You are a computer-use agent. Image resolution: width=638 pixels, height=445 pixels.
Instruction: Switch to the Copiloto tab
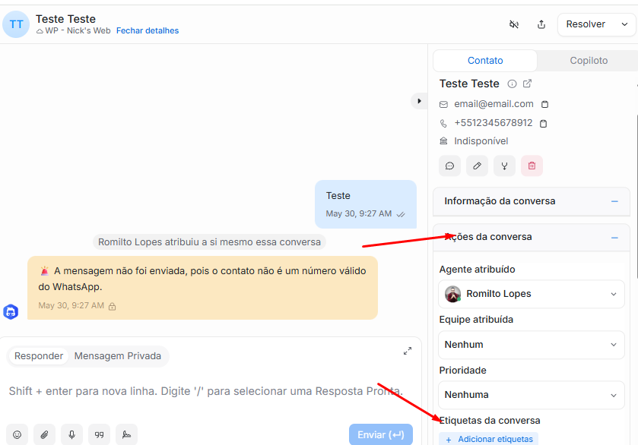click(588, 61)
